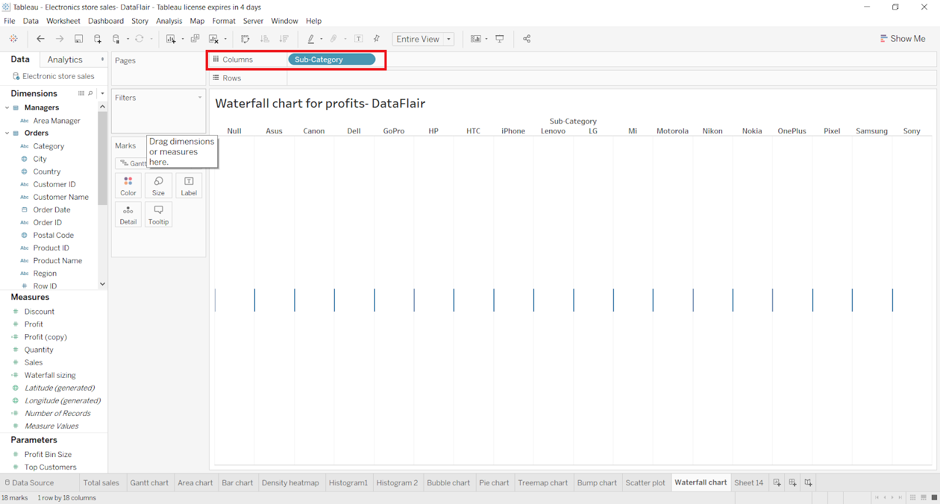This screenshot has width=940, height=504.
Task: Click the Tableau start page logo icon
Action: click(x=14, y=39)
